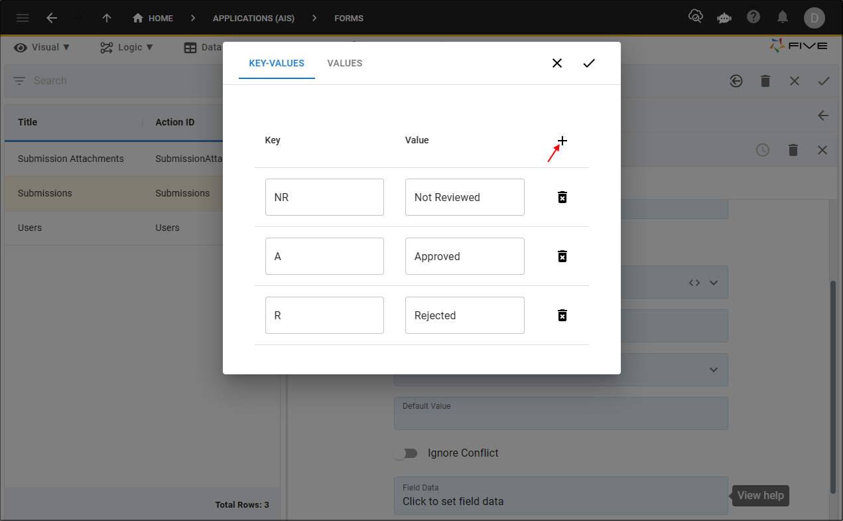Open the help question mark icon
Screen dimensions: 843x521
tap(753, 18)
